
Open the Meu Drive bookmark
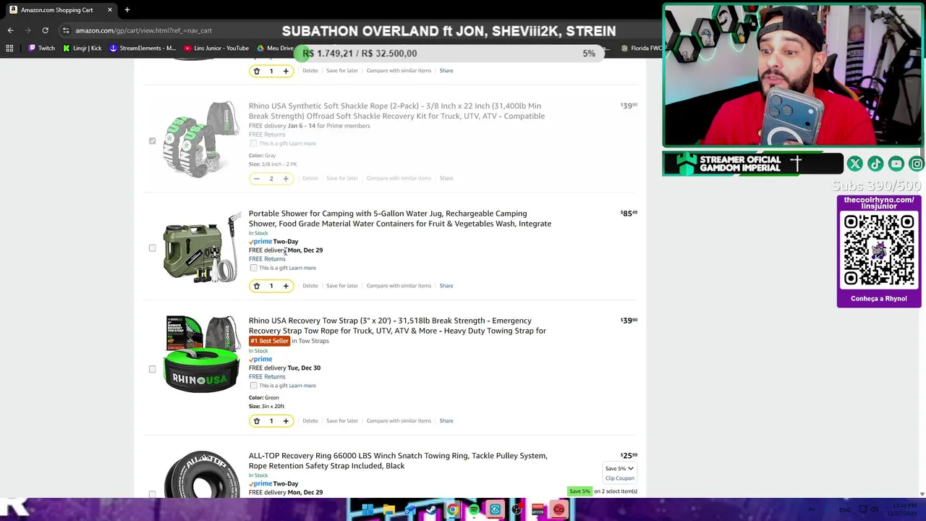click(x=275, y=48)
